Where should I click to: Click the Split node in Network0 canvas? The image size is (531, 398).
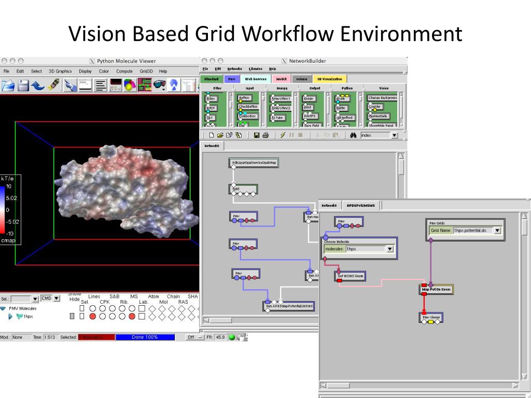(x=244, y=189)
